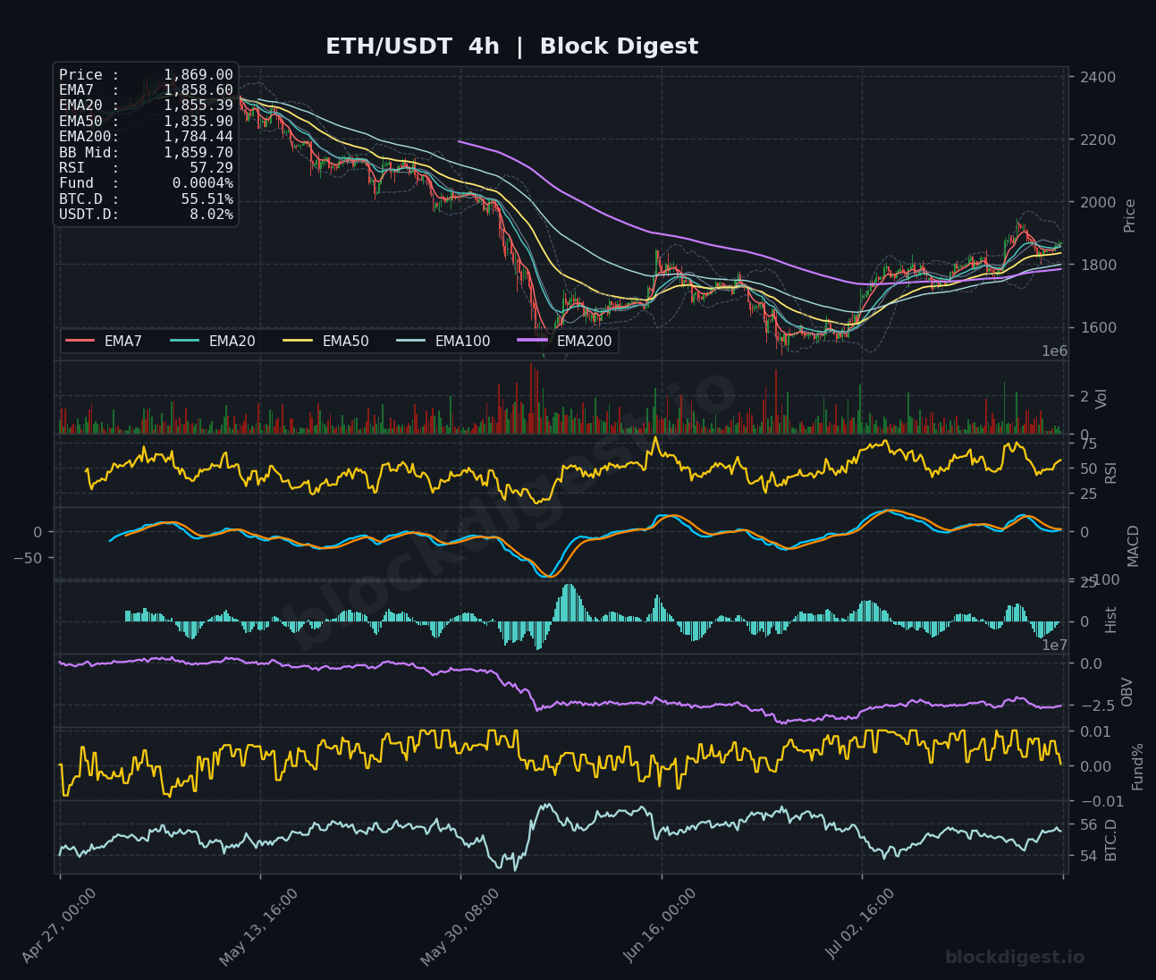Click the Jul 02, 16:00 date tick

coord(860,925)
